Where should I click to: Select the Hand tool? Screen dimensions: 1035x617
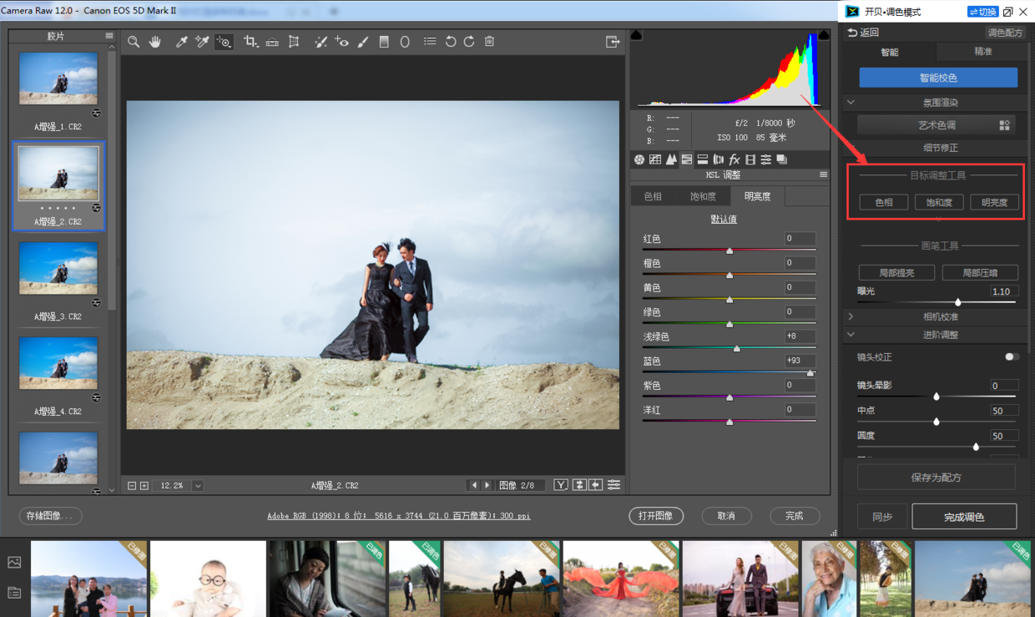click(154, 42)
